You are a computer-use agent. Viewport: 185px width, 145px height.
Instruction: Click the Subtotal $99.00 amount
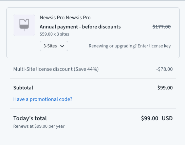coord(165,88)
